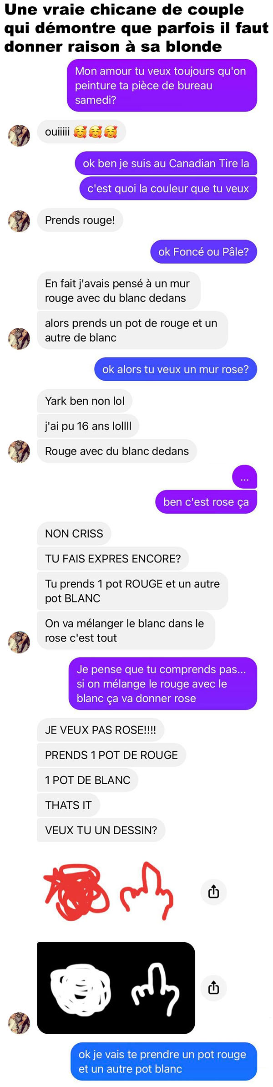273x1087 pixels.
Task: Tap share icon beside black drawing
Action: point(213,987)
